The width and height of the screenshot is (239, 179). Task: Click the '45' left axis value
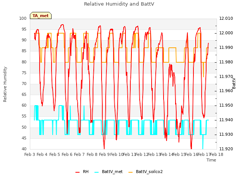(24, 138)
